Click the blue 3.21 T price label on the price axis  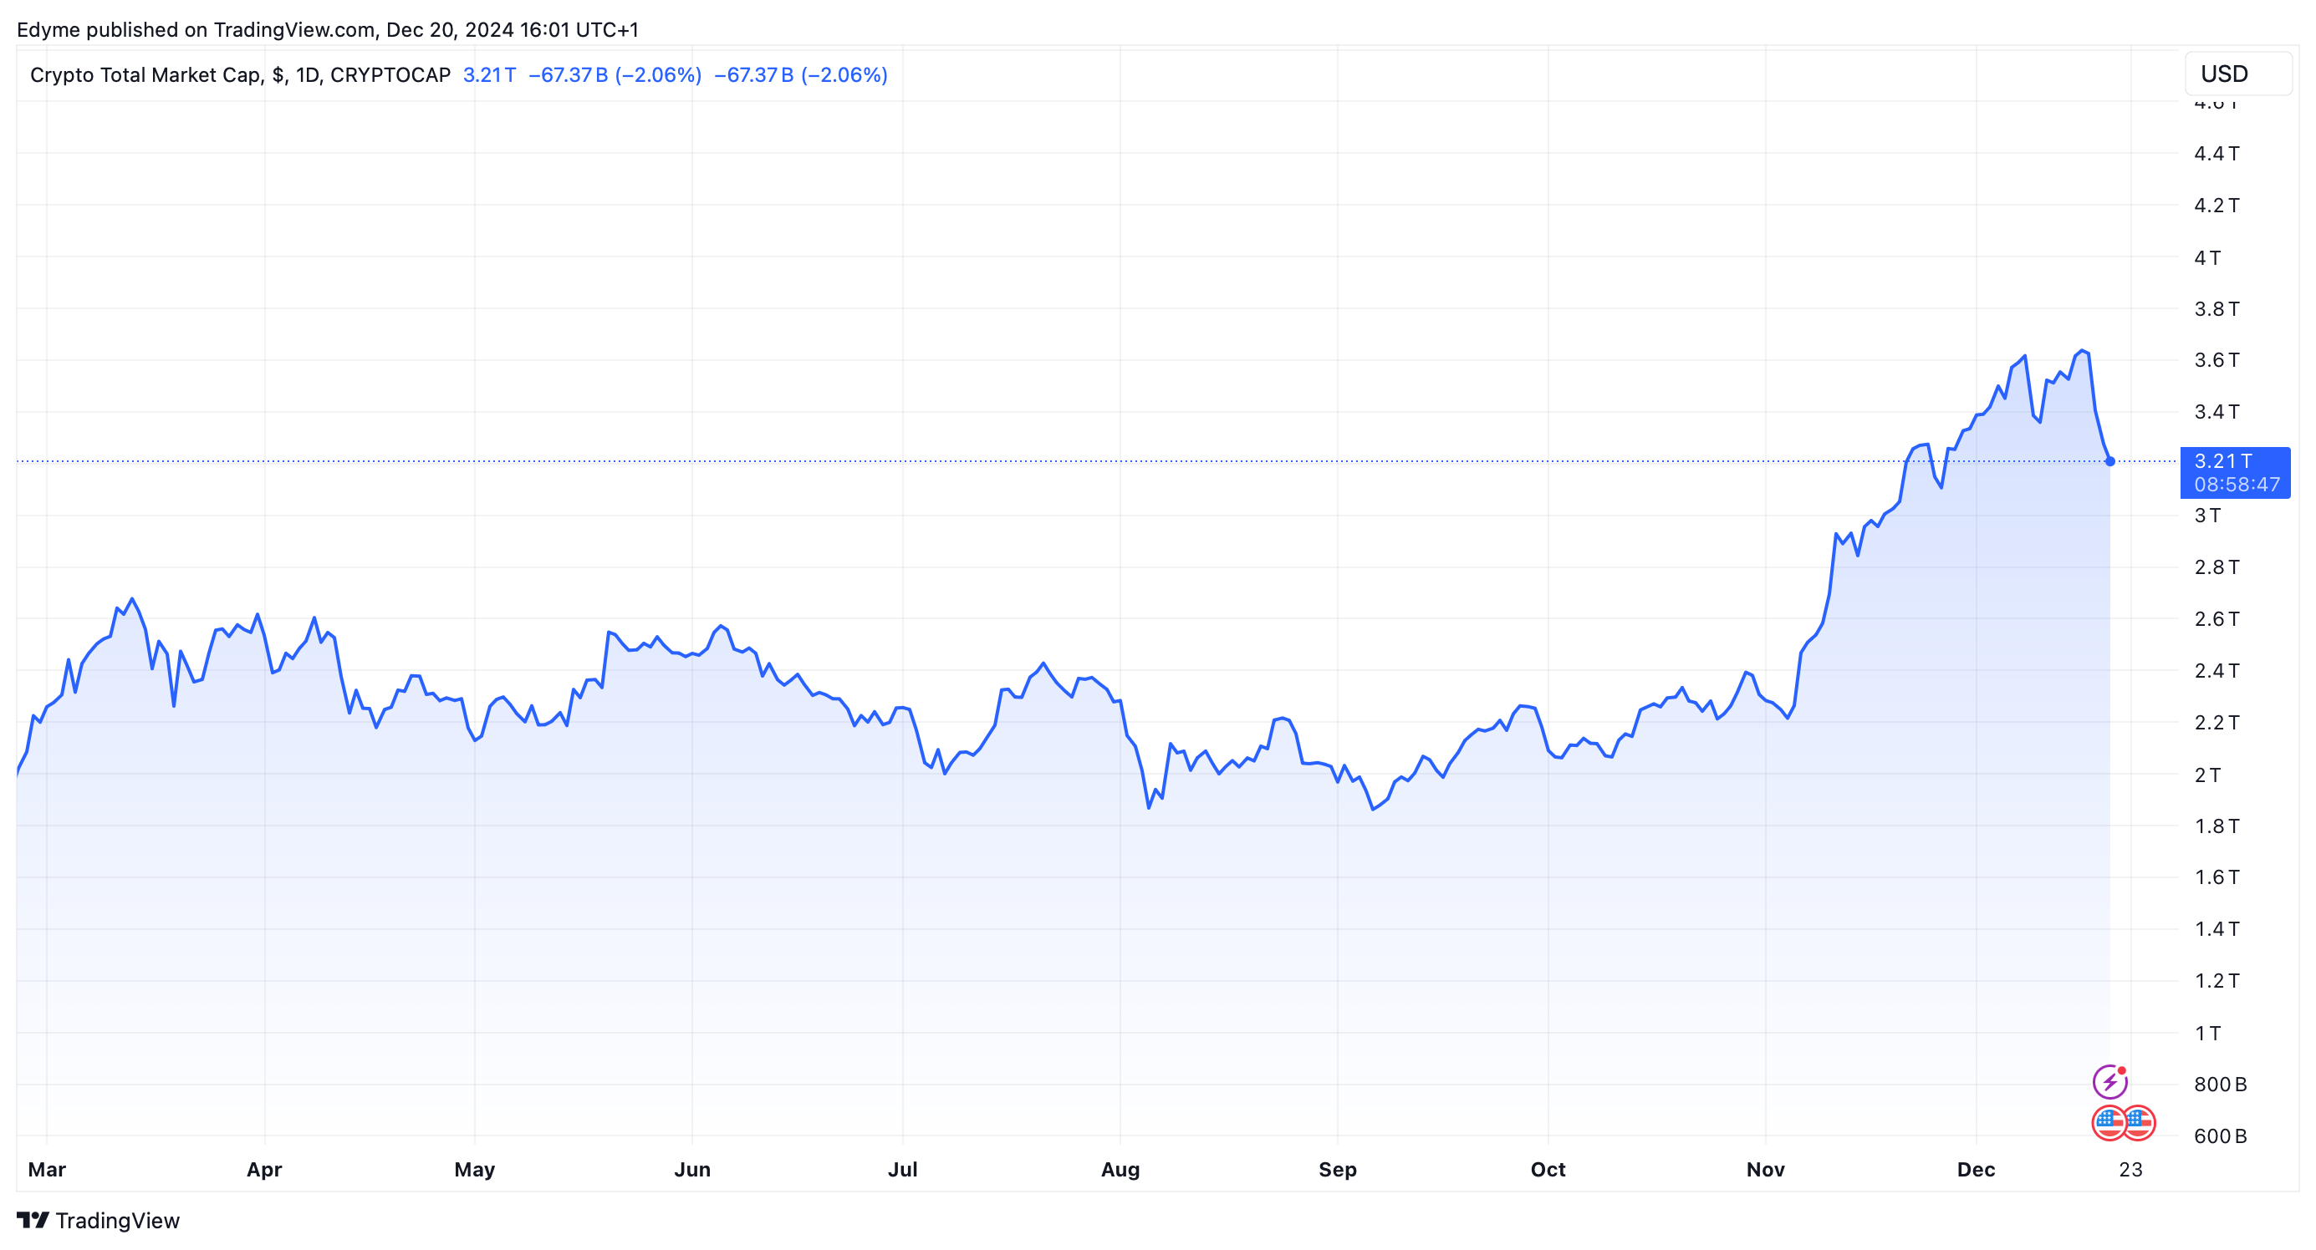2222,461
